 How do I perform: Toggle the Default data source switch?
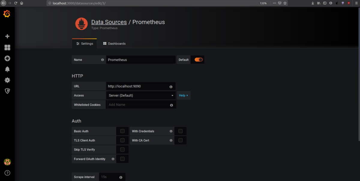point(199,60)
